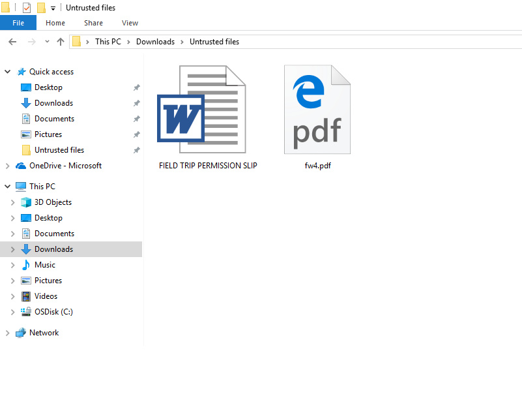Screen dimensions: 522x400
Task: Open the recent locations dropdown next to navigation arrows
Action: (46, 41)
